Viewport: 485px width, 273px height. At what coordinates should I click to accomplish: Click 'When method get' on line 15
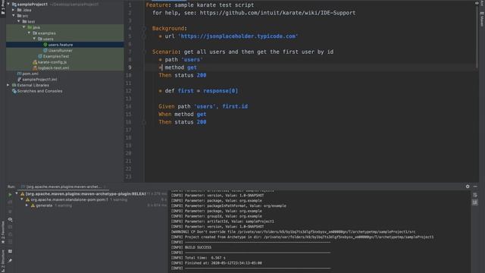pos(183,115)
